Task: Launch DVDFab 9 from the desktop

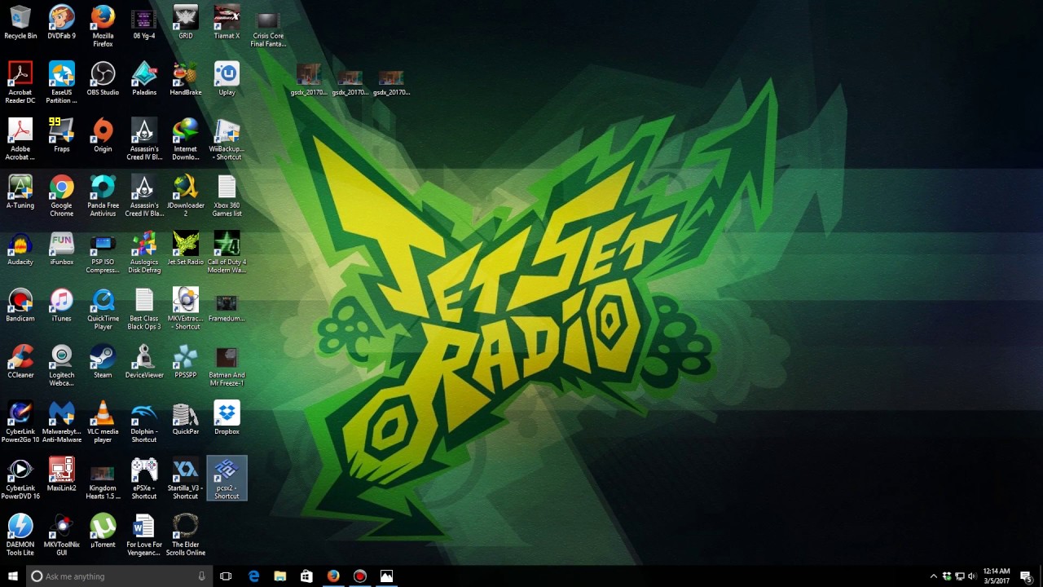Action: click(x=61, y=22)
